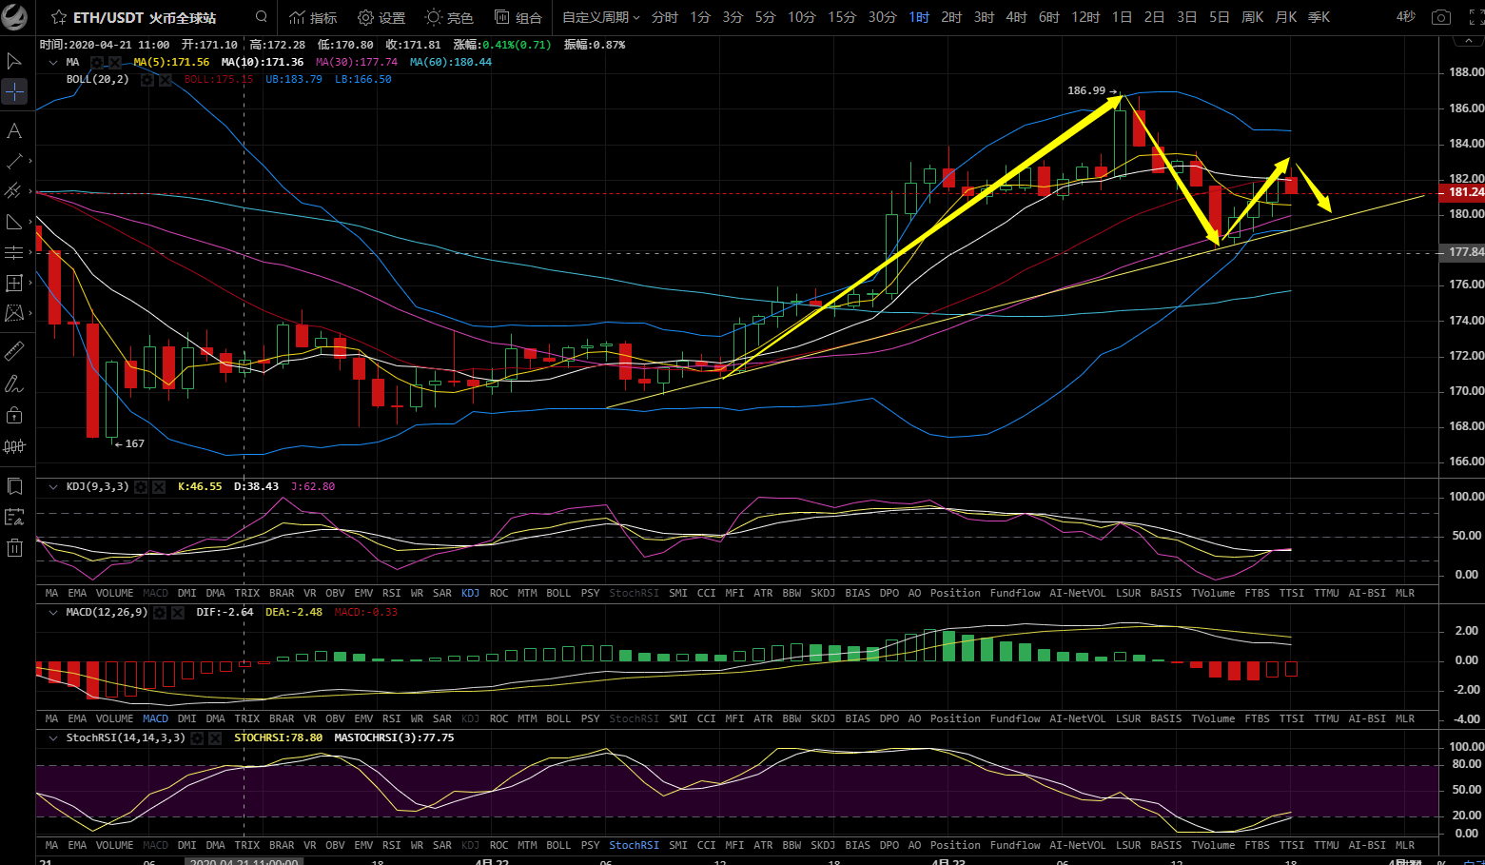
Task: Toggle 亮色 light theme mode
Action: coord(449,17)
